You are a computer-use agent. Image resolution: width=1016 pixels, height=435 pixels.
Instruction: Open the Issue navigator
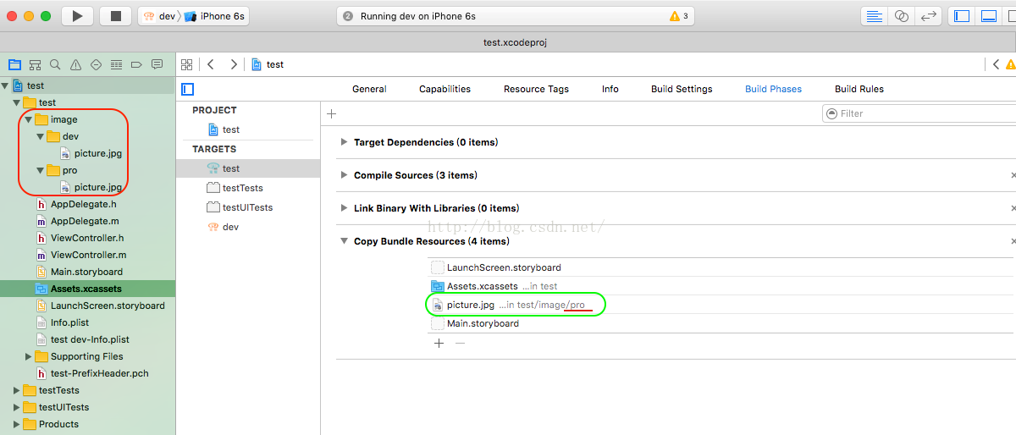(x=75, y=64)
